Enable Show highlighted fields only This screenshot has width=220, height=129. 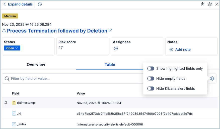pos(151,68)
